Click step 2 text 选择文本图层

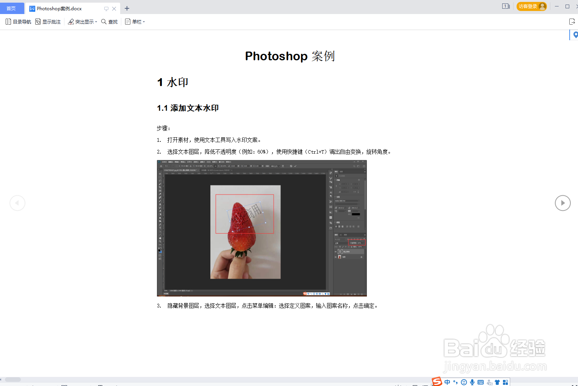coord(274,152)
